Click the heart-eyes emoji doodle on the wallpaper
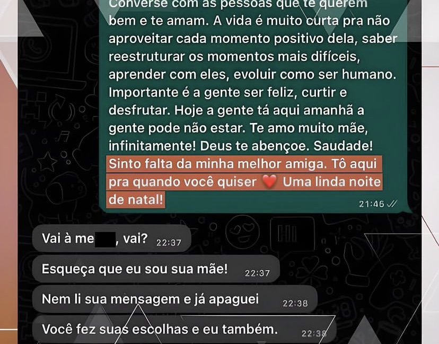 point(242,232)
